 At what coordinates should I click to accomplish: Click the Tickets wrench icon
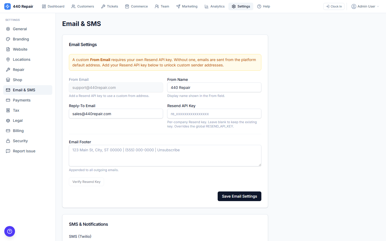click(103, 6)
